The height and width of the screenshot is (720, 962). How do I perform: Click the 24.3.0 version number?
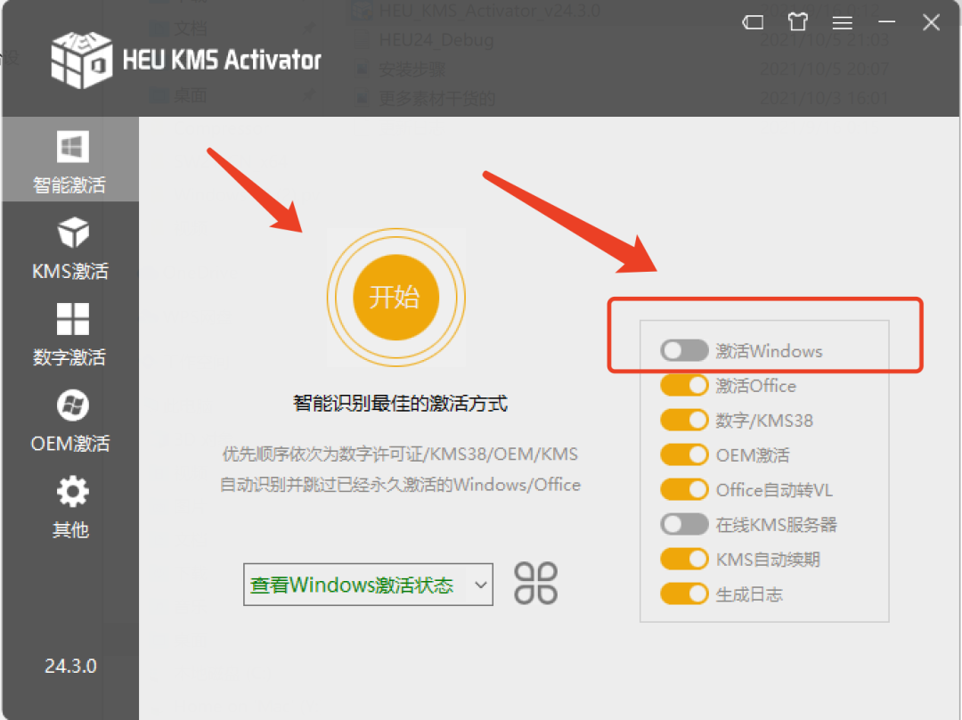tap(70, 667)
